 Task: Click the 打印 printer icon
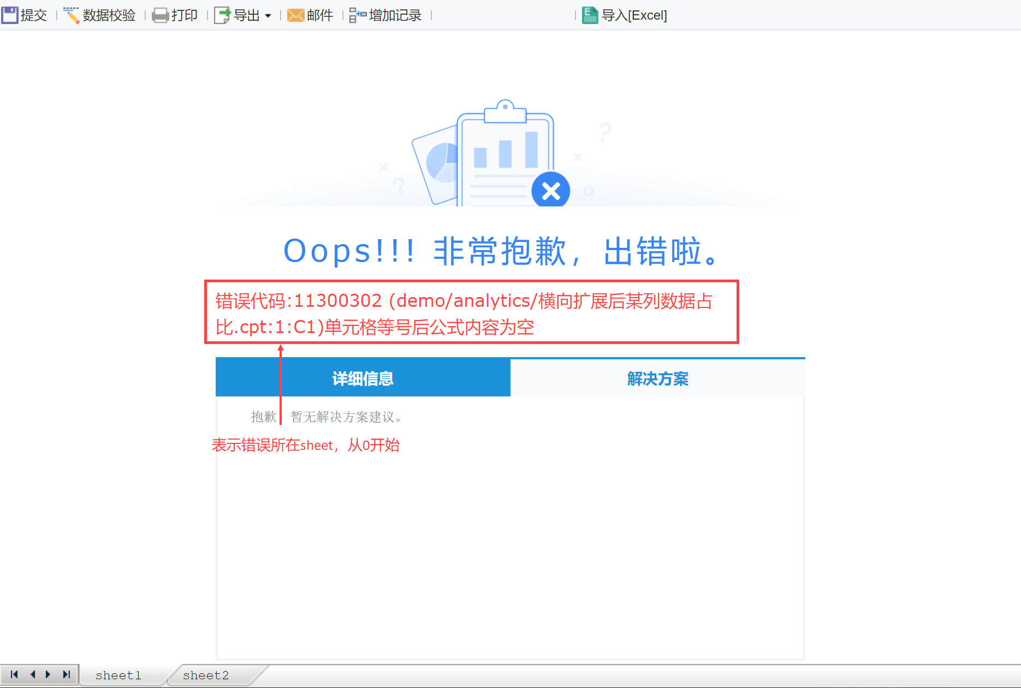pos(160,15)
